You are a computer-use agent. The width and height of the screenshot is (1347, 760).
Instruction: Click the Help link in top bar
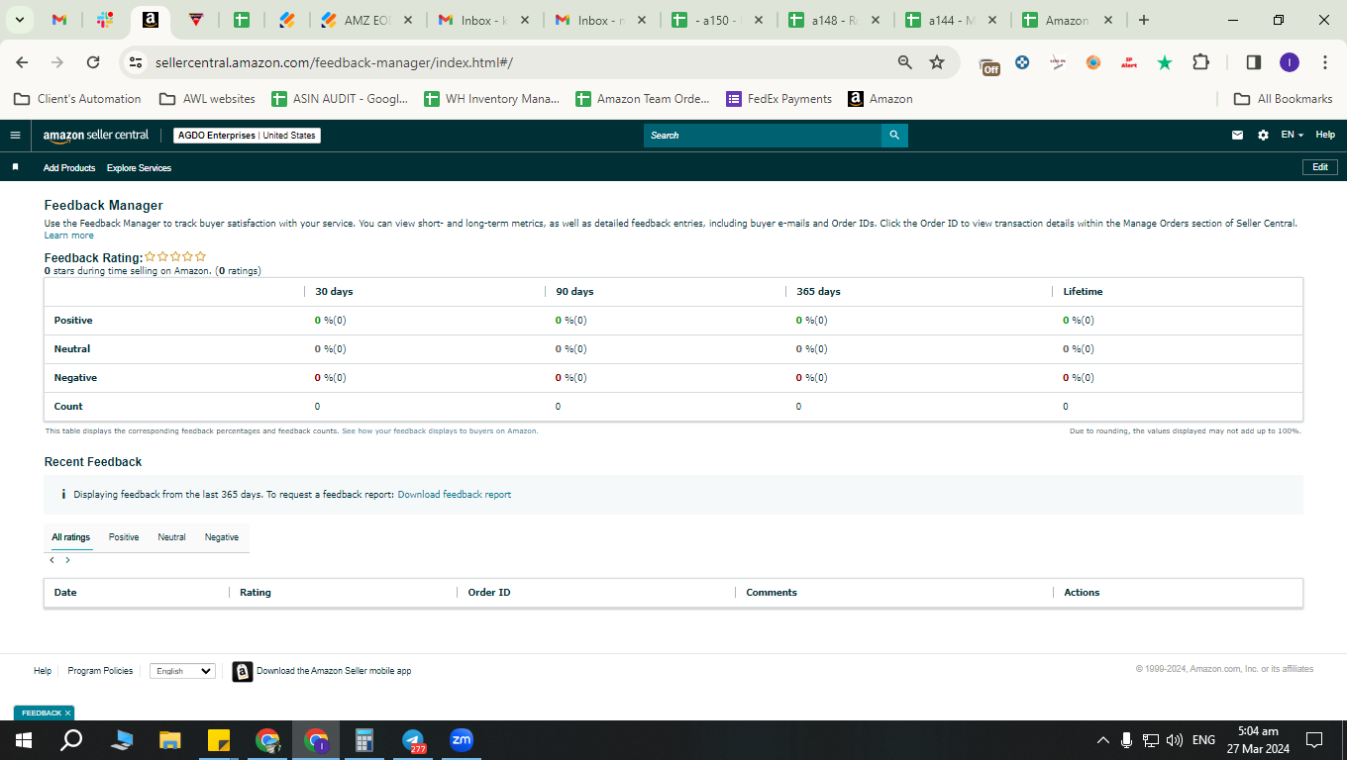tap(1325, 136)
